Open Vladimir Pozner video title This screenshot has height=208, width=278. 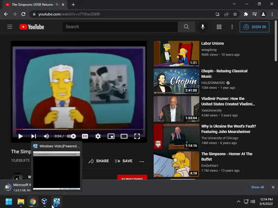tap(228, 101)
